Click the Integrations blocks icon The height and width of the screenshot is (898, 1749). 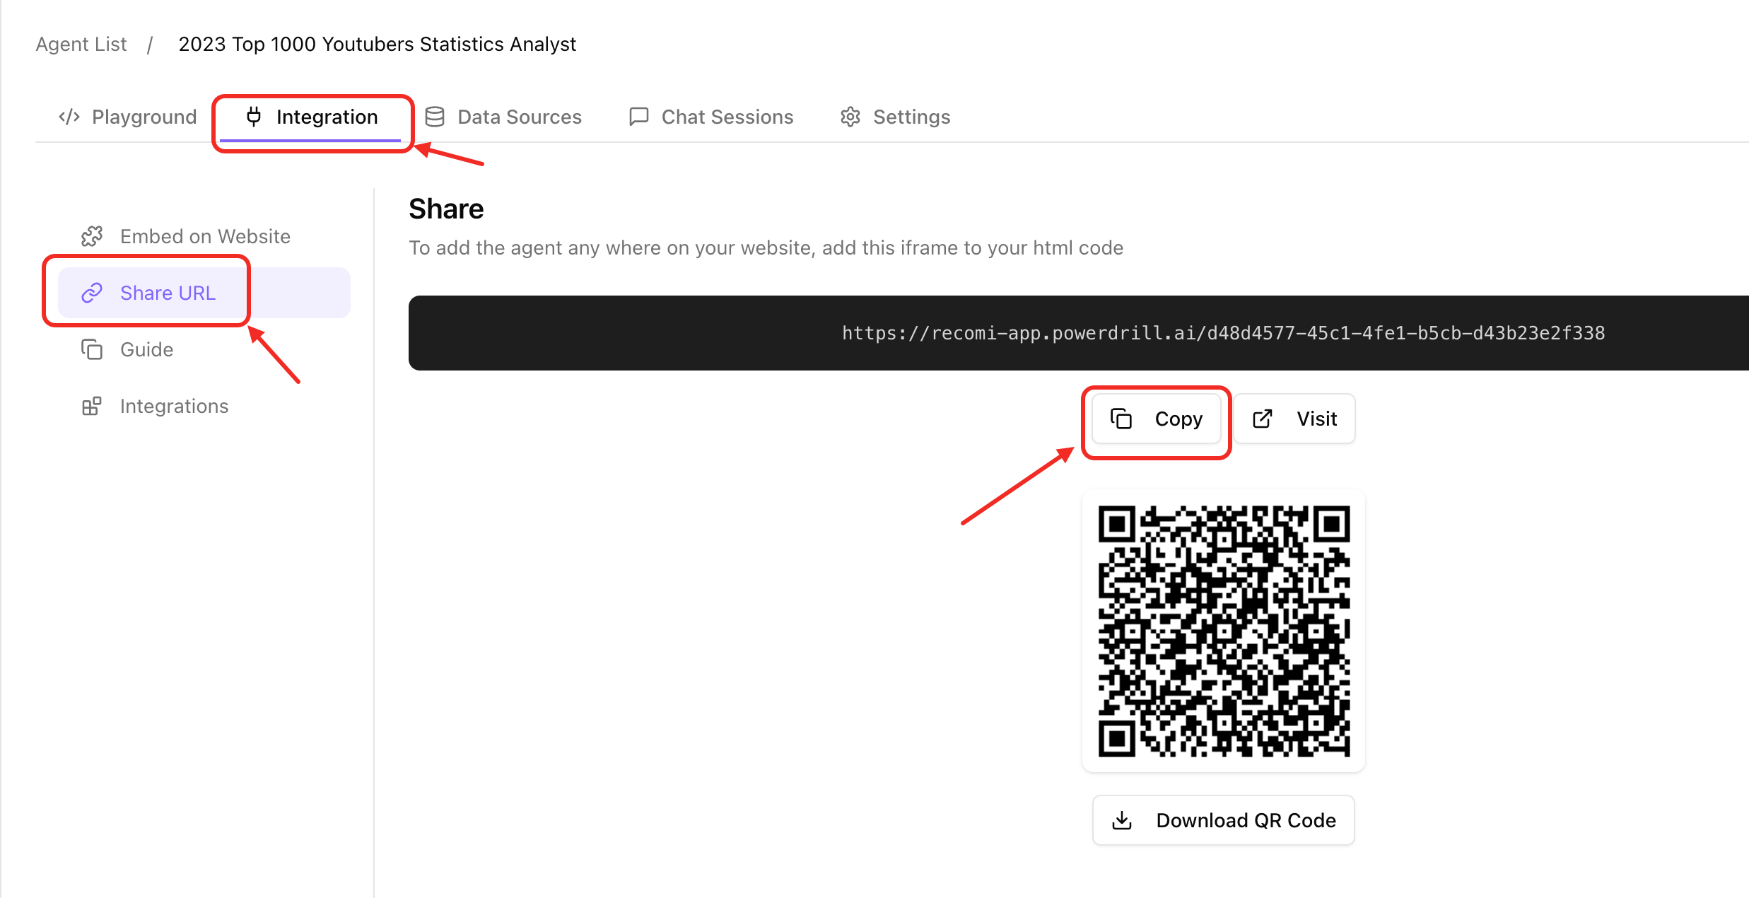[92, 406]
